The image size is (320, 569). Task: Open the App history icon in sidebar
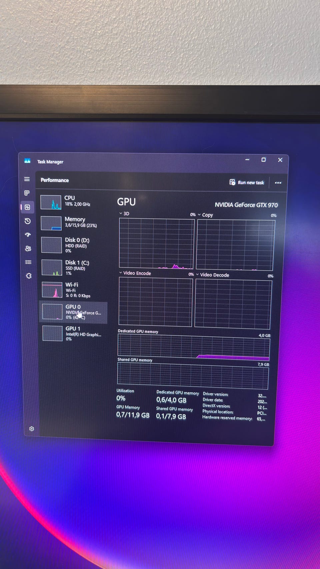[28, 221]
